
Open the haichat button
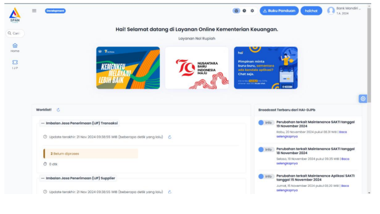311,11
